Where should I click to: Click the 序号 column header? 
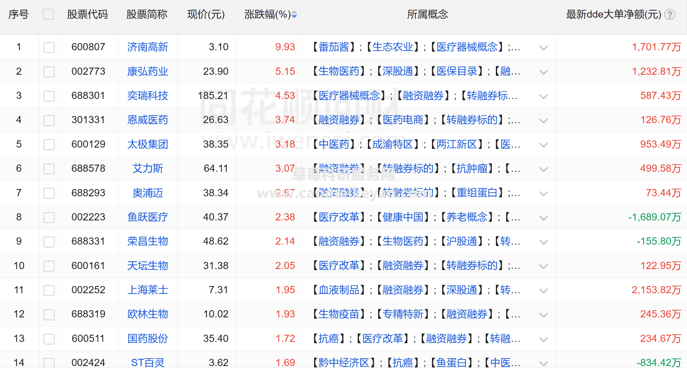click(x=19, y=14)
